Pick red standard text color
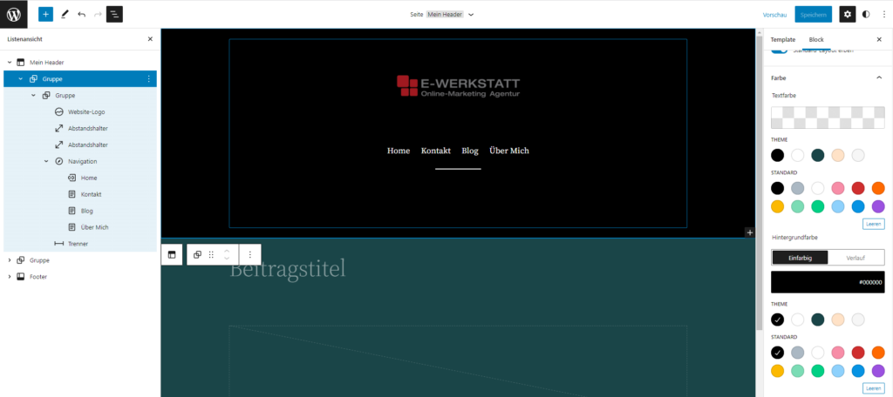Image resolution: width=893 pixels, height=397 pixels. tap(858, 188)
